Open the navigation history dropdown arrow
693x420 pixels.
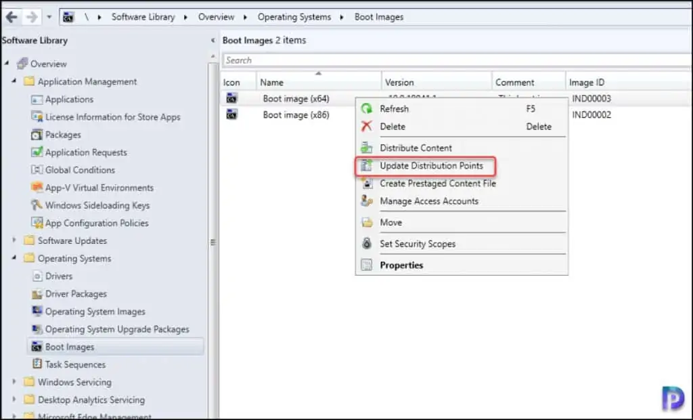[49, 17]
